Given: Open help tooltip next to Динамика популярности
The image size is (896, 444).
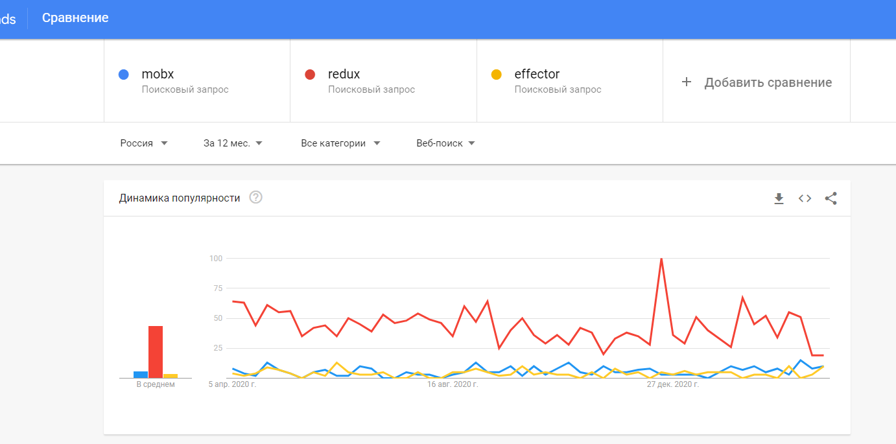Looking at the screenshot, I should click(x=255, y=198).
